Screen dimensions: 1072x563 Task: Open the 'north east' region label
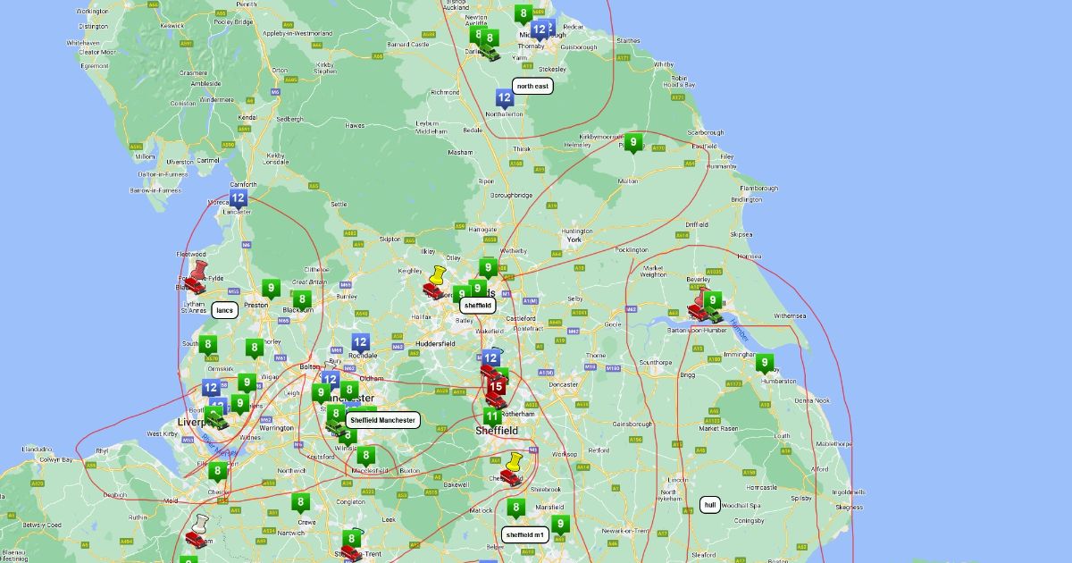pos(532,86)
